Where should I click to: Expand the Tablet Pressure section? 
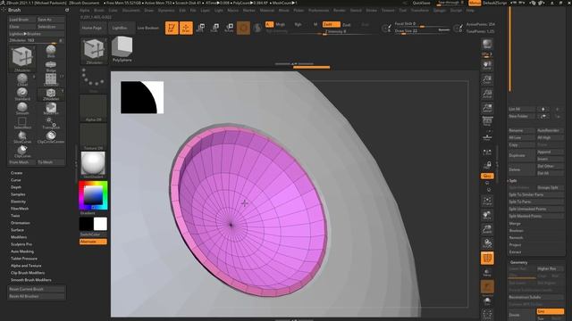click(24, 259)
